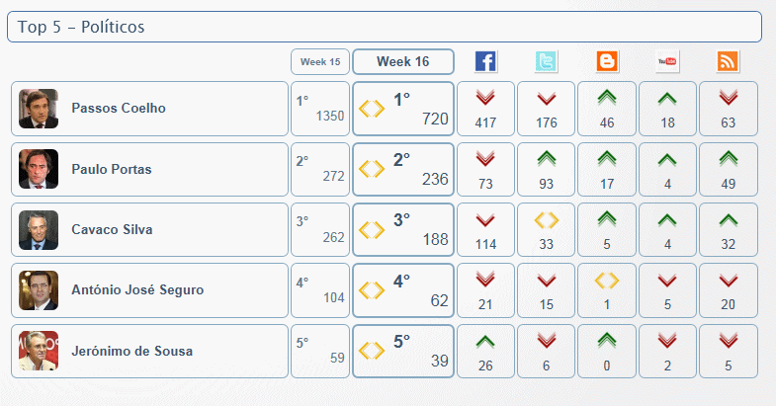The width and height of the screenshot is (776, 406).
Task: Select the Week 16 tab
Action: 403,61
